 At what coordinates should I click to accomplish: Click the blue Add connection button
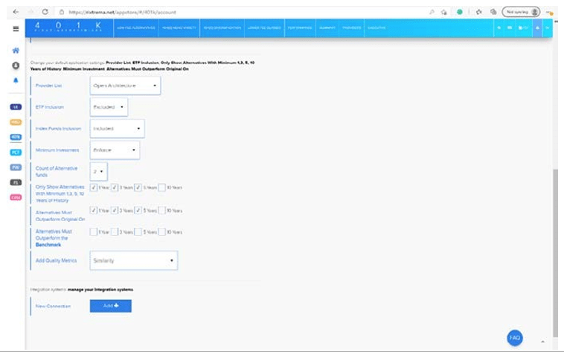[x=110, y=306]
